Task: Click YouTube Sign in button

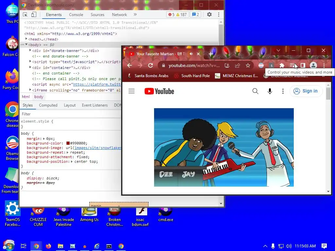Action: [x=306, y=91]
